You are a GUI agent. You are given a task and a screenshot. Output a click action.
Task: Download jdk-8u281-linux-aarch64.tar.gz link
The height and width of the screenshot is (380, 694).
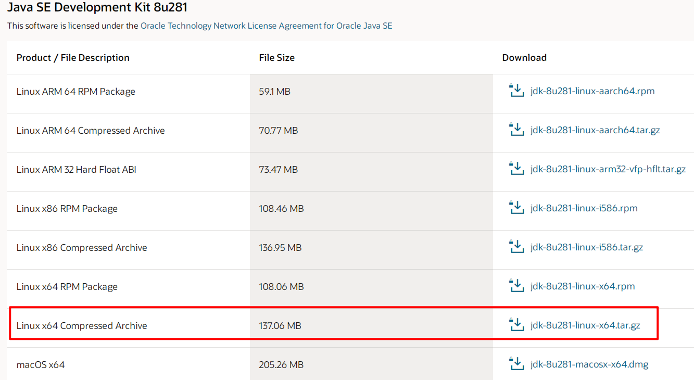[595, 130]
